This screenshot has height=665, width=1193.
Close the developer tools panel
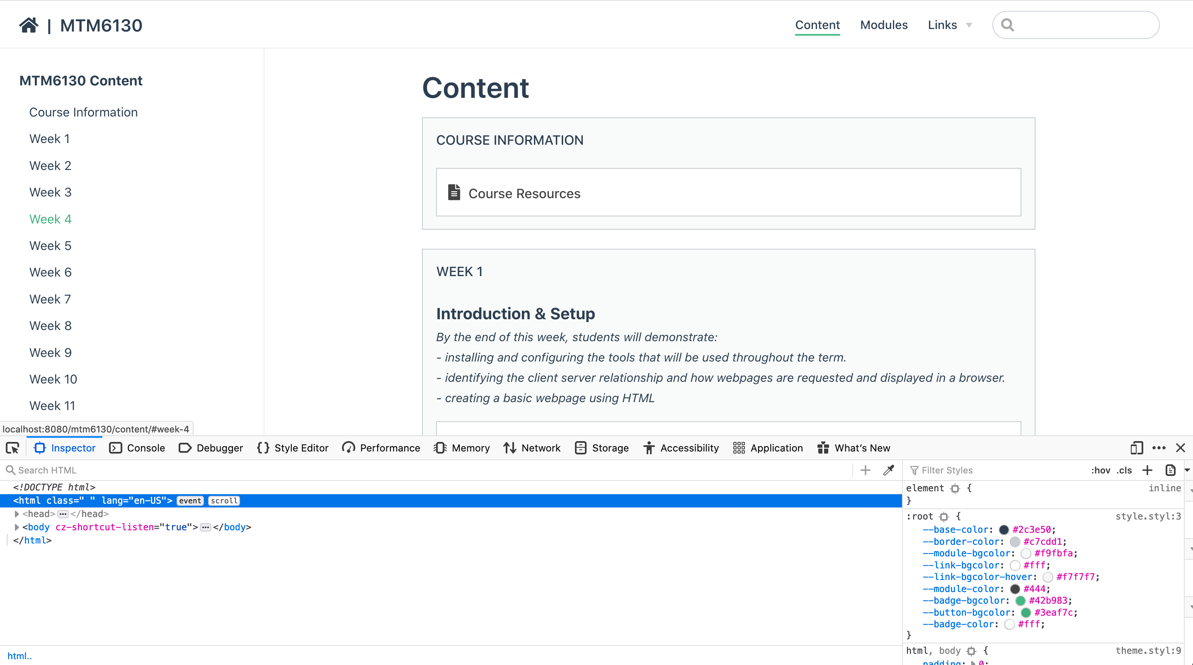click(1181, 448)
